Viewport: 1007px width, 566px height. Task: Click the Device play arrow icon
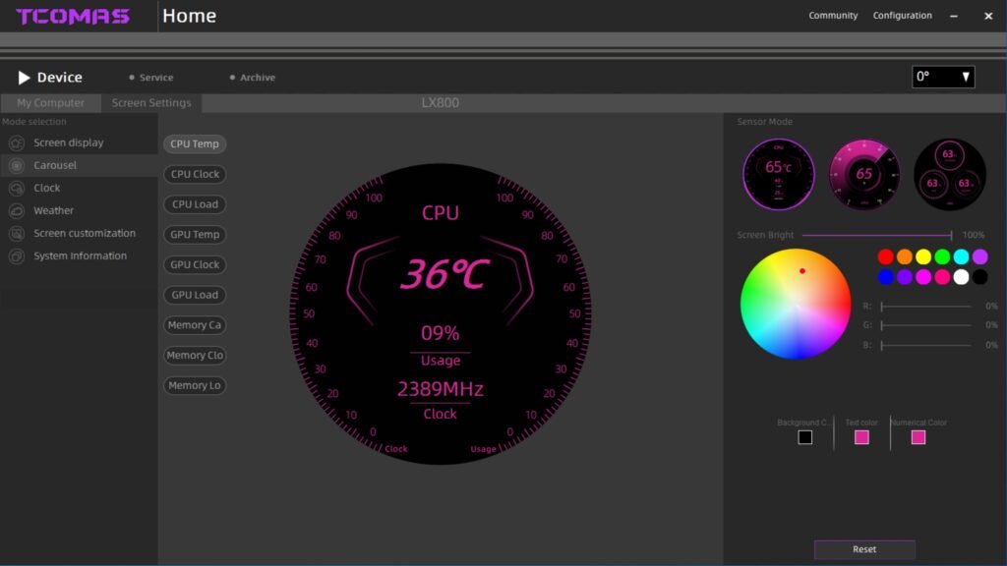24,78
